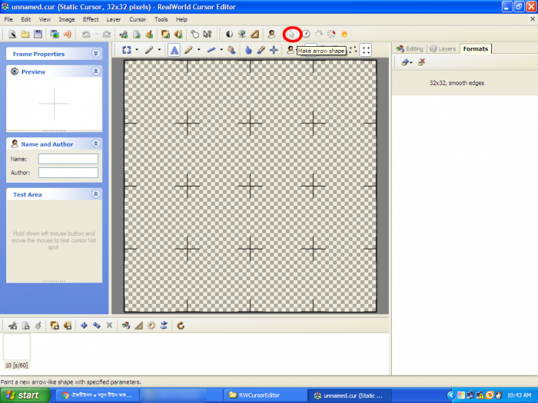The image size is (538, 403).
Task: Expand the Frame Properties panel
Action: point(96,54)
